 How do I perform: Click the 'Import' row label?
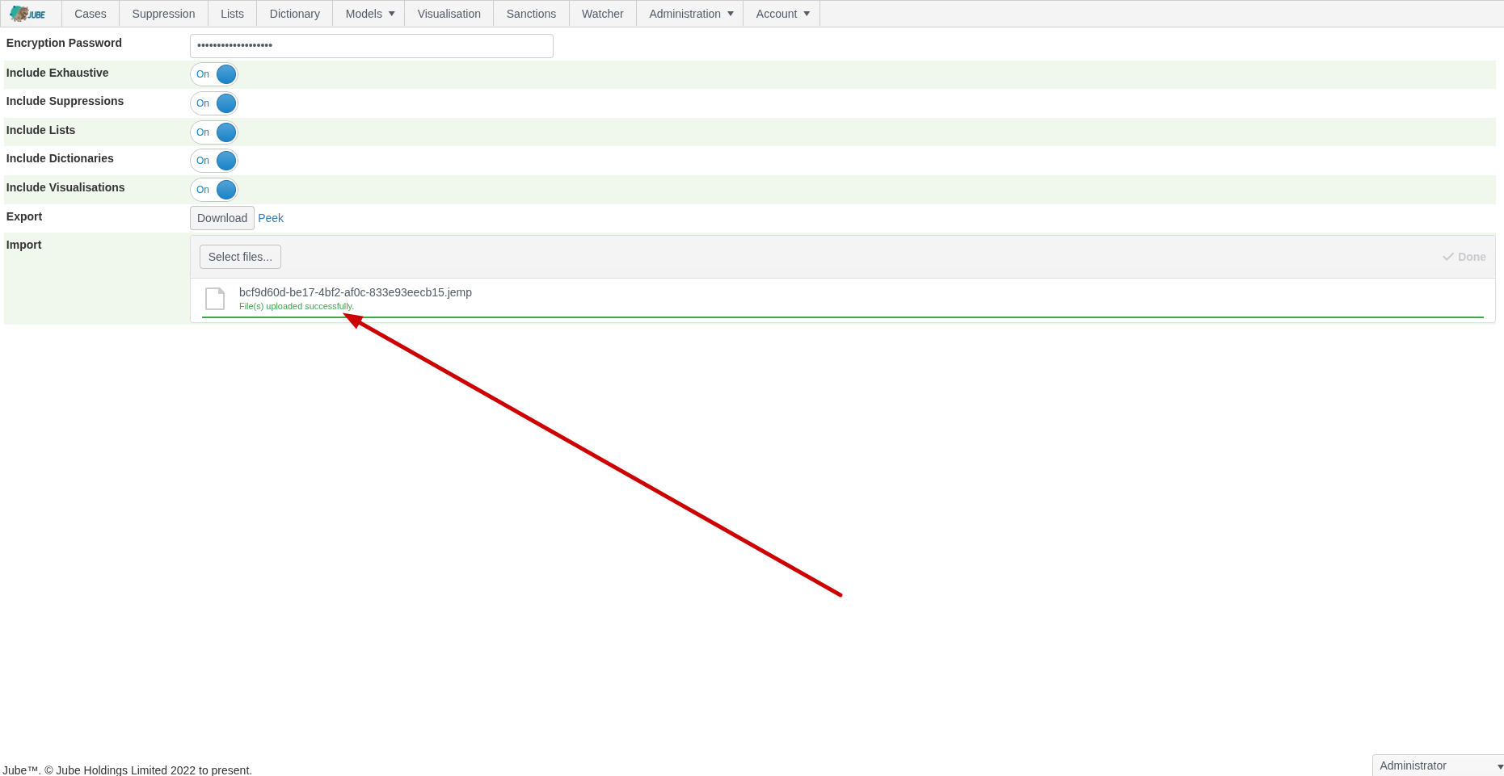24,245
